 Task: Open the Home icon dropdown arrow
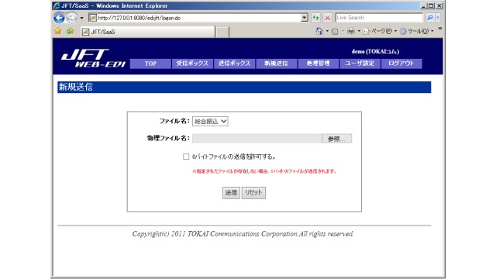[327, 31]
